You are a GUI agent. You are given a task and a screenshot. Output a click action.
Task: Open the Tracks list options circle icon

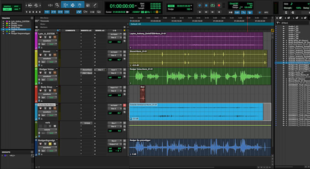click(32, 18)
